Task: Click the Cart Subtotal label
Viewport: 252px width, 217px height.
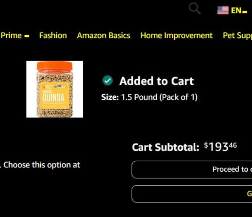Action: click(165, 147)
